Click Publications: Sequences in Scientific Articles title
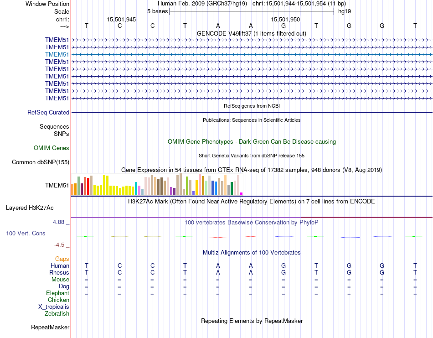This screenshot has height=338, width=433. point(252,120)
